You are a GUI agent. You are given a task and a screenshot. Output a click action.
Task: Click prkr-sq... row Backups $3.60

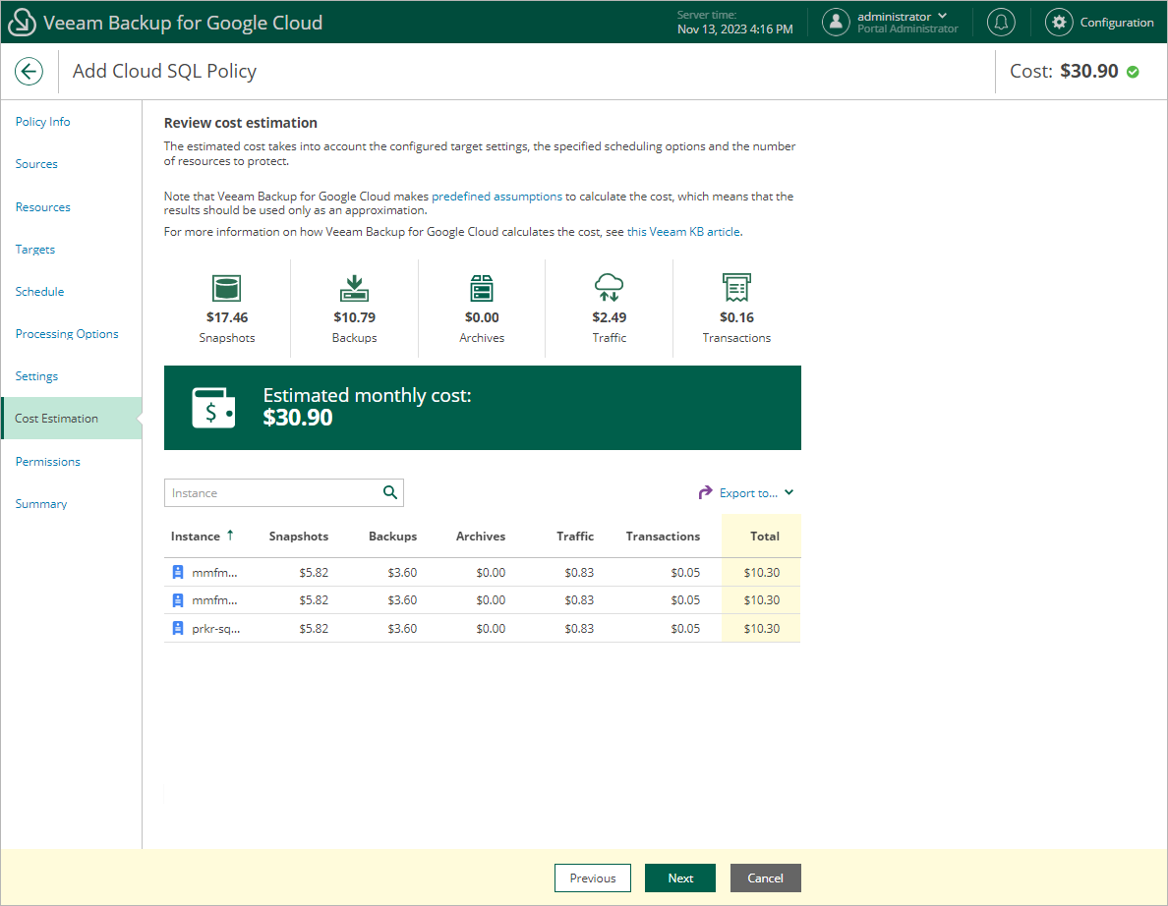pos(402,628)
